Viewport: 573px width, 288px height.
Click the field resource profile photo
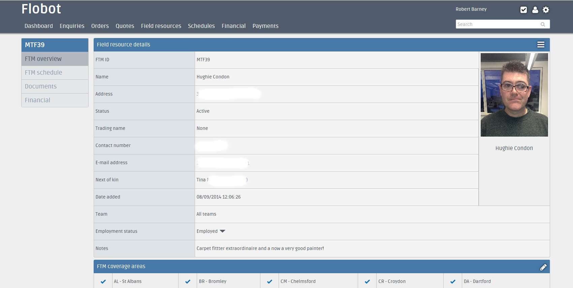pyautogui.click(x=514, y=95)
